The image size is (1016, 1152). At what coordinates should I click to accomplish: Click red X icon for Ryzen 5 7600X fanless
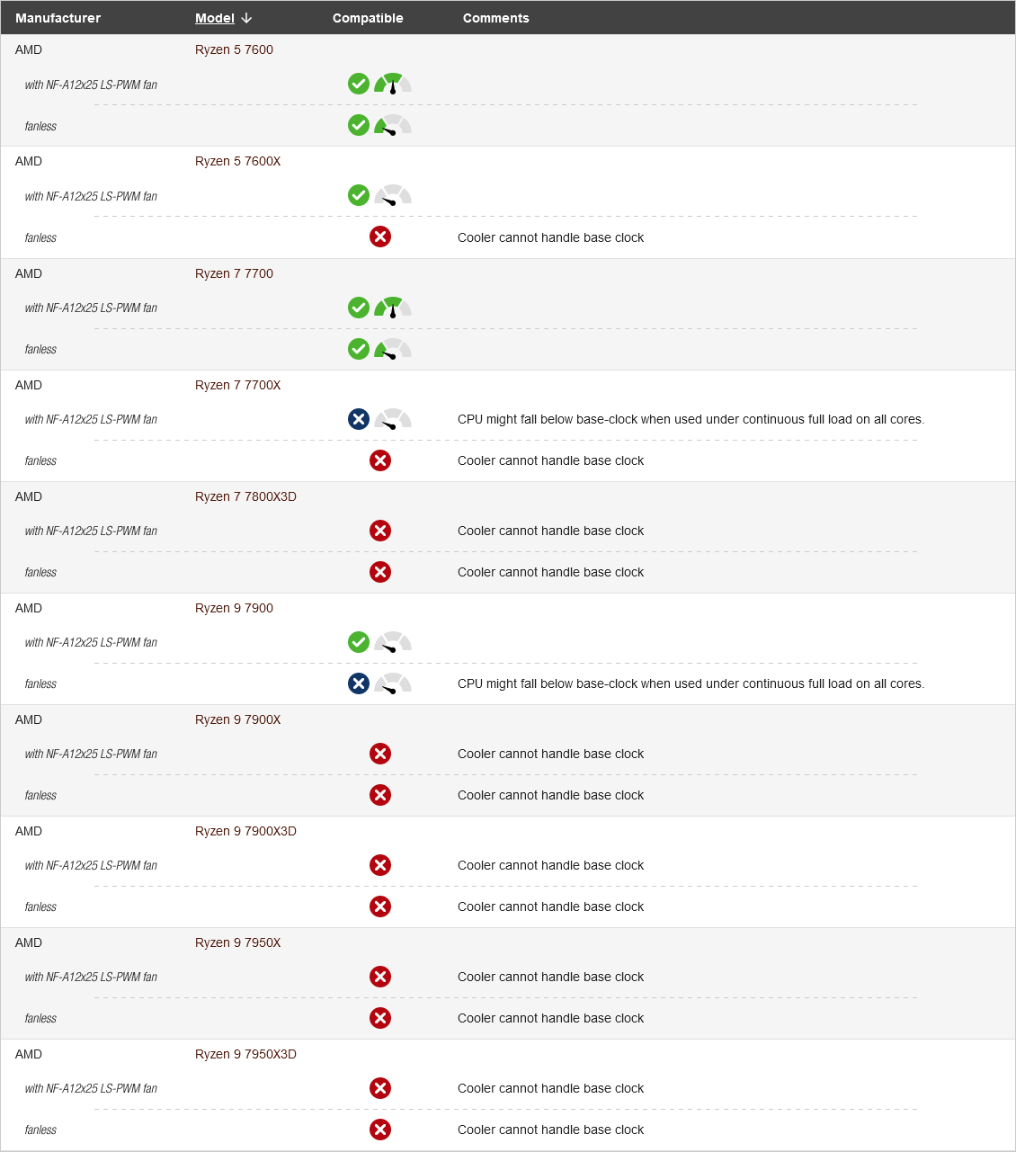pos(380,237)
